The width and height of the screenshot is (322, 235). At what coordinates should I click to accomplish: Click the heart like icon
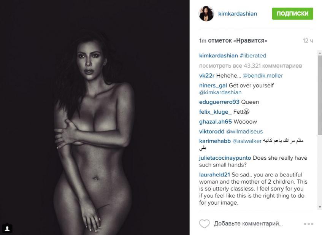(204, 224)
